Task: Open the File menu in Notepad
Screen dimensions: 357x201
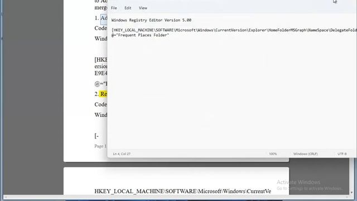Action: click(114, 8)
